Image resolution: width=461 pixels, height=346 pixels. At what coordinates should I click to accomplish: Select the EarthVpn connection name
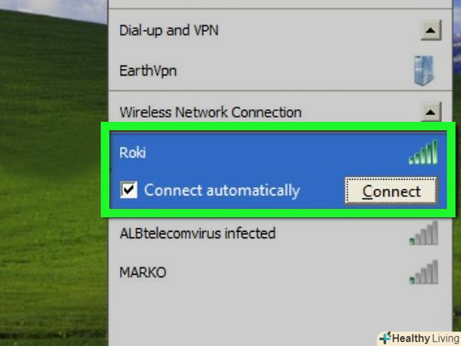148,71
